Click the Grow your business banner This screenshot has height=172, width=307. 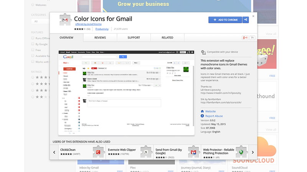tap(177, 6)
